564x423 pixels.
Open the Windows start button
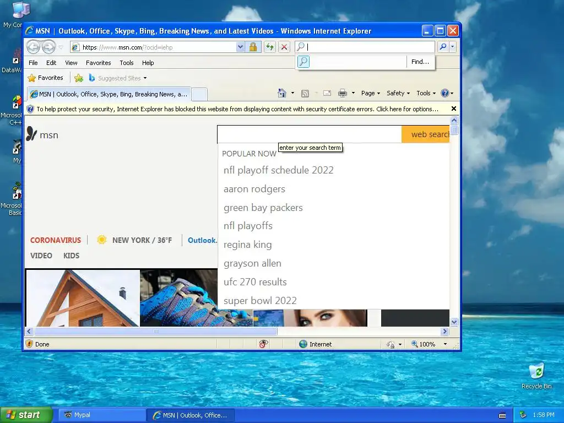[26, 415]
